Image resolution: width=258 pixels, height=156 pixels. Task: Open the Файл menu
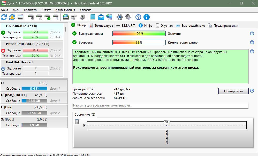pyautogui.click(x=4, y=10)
